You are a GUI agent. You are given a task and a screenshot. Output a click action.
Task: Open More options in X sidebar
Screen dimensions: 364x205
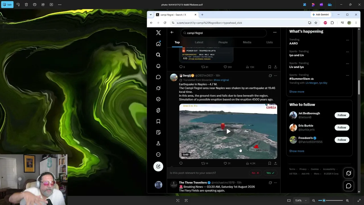[x=158, y=155]
